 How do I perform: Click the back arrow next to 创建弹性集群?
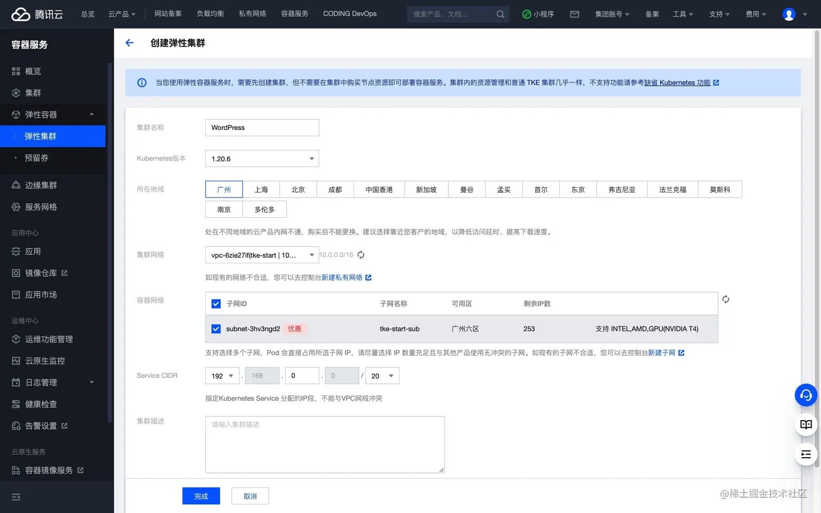coord(129,42)
